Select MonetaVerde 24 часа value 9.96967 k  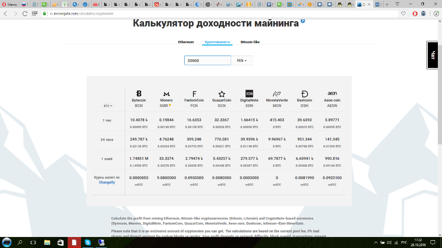point(277,139)
